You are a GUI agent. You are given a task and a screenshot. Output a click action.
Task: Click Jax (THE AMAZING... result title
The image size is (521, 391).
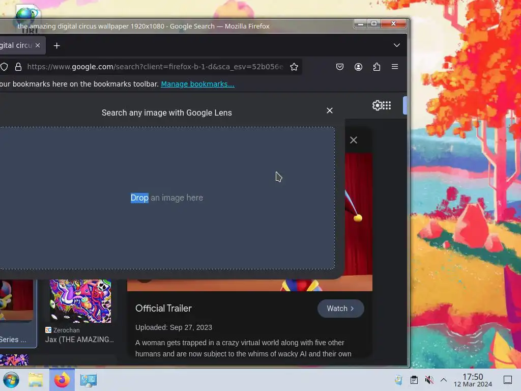coord(79,340)
